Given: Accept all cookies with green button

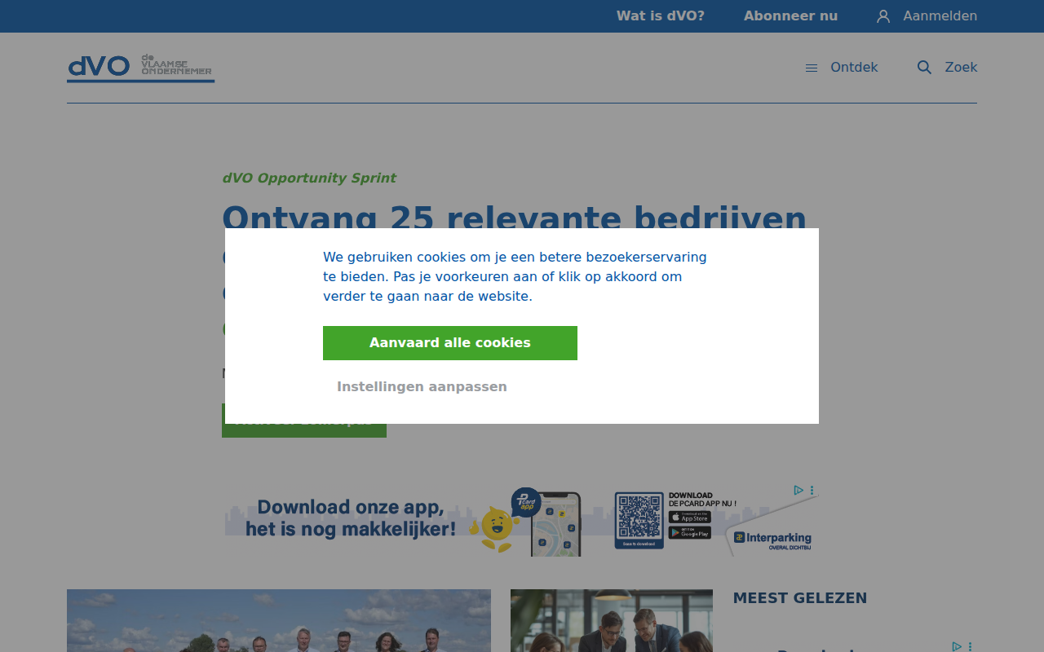Looking at the screenshot, I should coord(450,343).
